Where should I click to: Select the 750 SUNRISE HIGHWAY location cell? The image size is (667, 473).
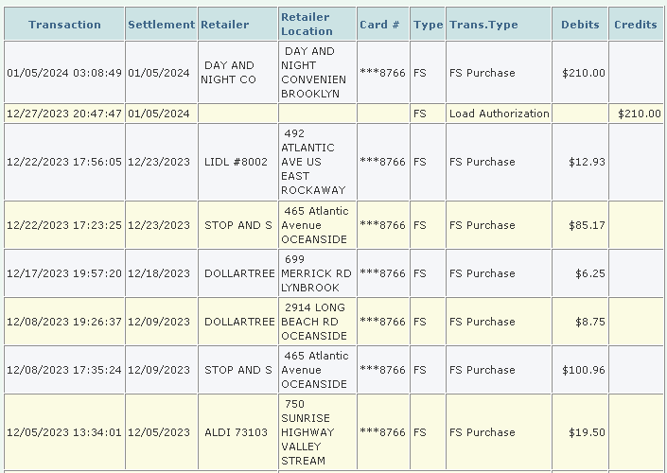pyautogui.click(x=314, y=432)
